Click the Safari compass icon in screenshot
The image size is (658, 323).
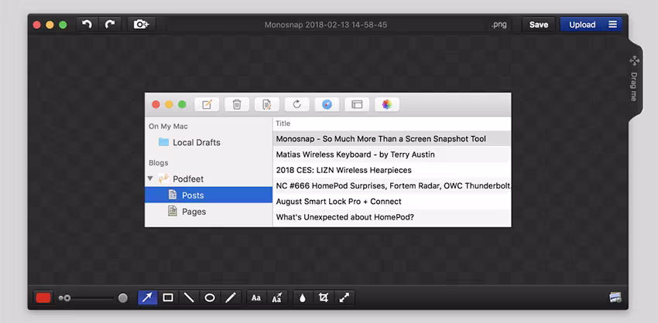point(327,105)
